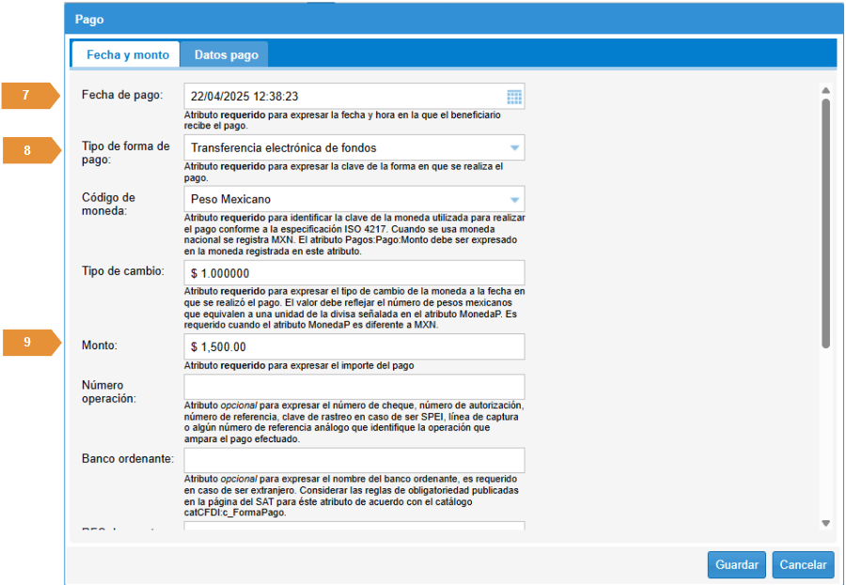Click the scrollbar up arrow
This screenshot has height=585, width=846.
tap(825, 90)
